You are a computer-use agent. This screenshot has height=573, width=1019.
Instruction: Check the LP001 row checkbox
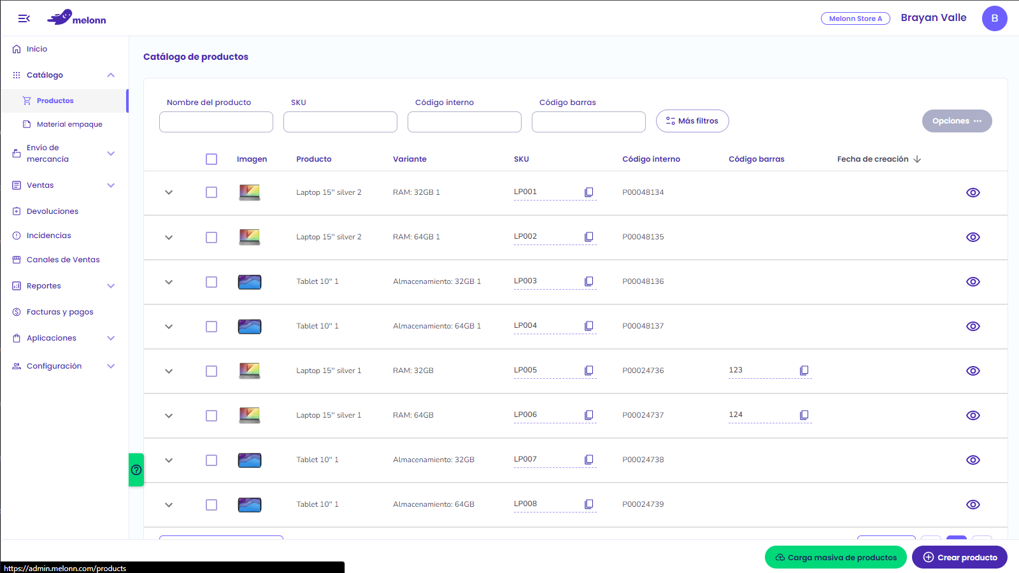point(211,192)
